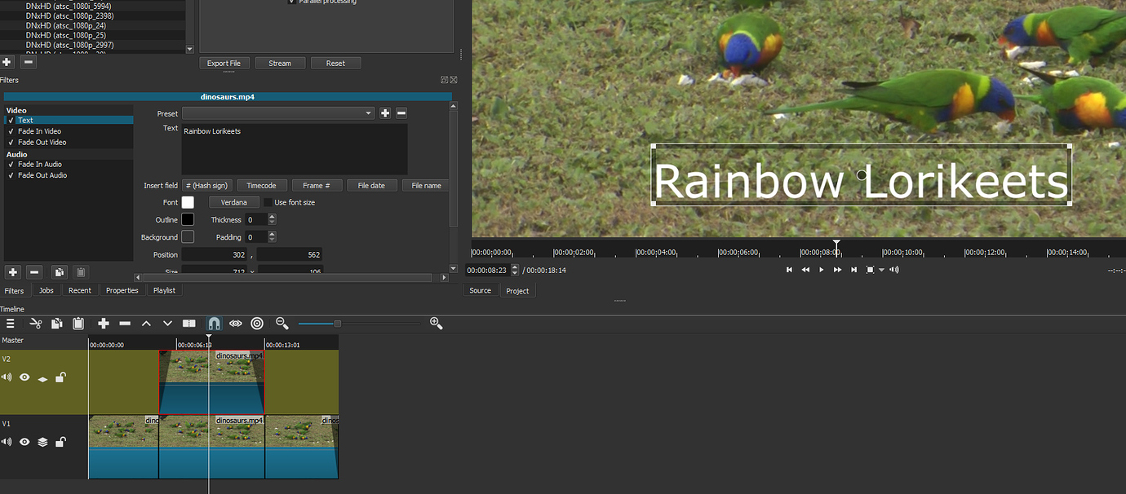Viewport: 1126px width, 494px height.
Task: Split clip at playhead icon
Action: pyautogui.click(x=189, y=324)
